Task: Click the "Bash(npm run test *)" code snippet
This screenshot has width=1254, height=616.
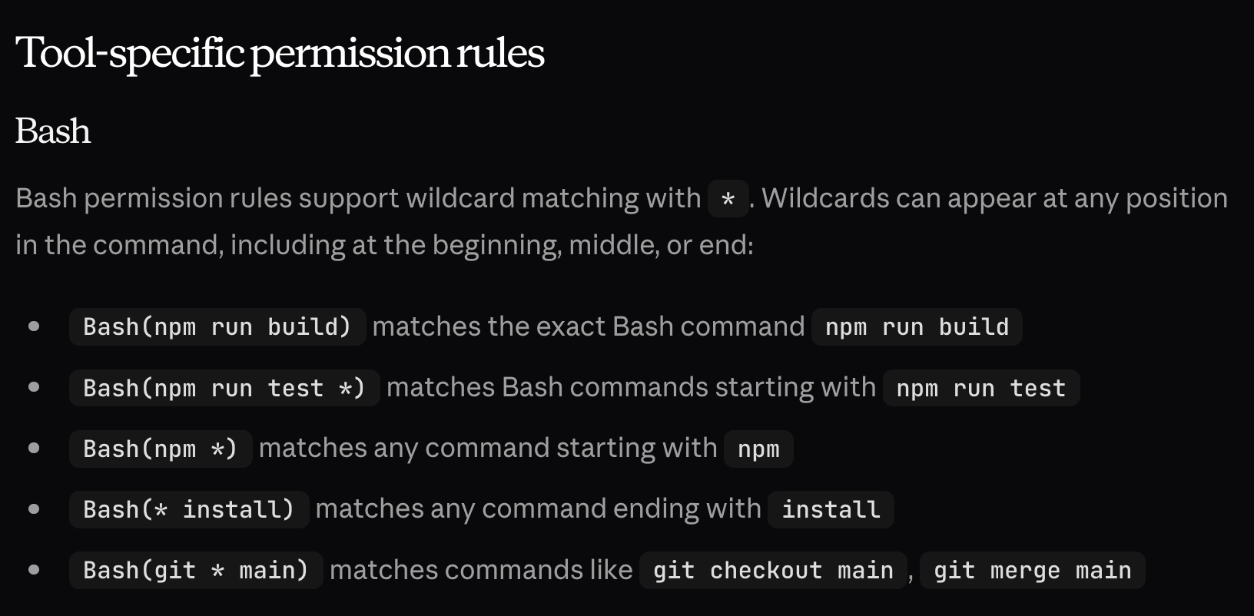Action: click(224, 388)
